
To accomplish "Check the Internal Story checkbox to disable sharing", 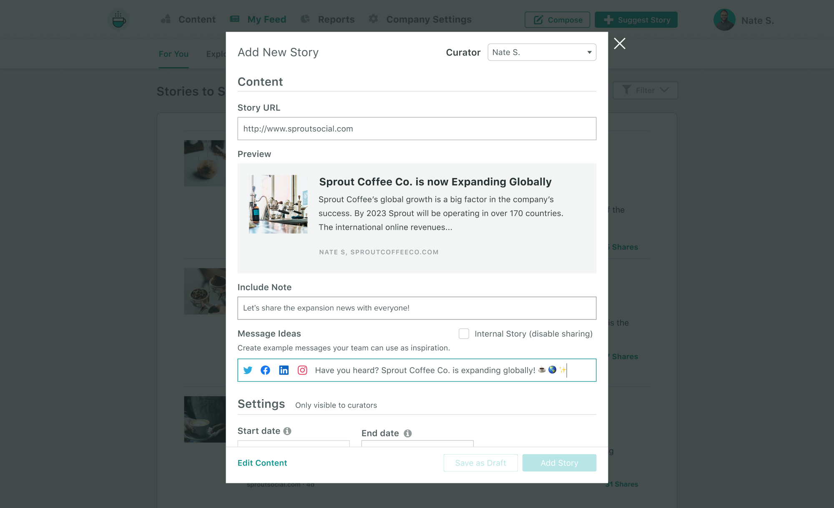I will point(463,334).
